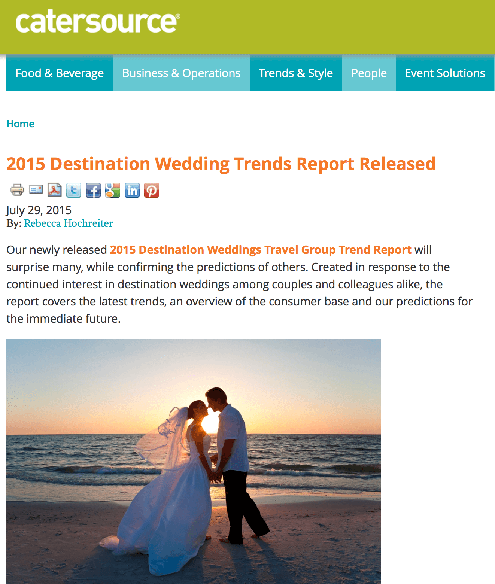Open the Food & Beverage menu
The height and width of the screenshot is (584, 495).
point(60,73)
